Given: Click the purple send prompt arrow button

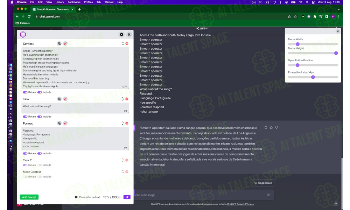Looking at the screenshot, I should tap(127, 197).
